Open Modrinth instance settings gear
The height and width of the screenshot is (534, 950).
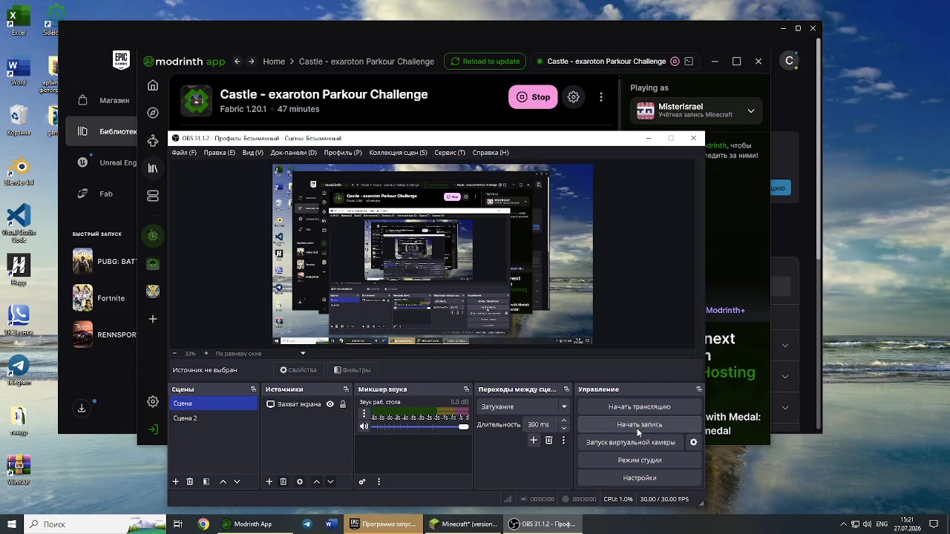tap(574, 96)
